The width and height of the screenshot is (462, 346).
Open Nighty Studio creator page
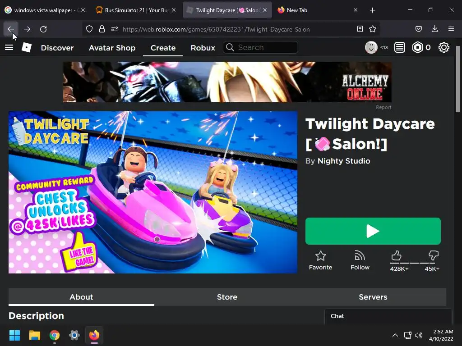tap(343, 161)
